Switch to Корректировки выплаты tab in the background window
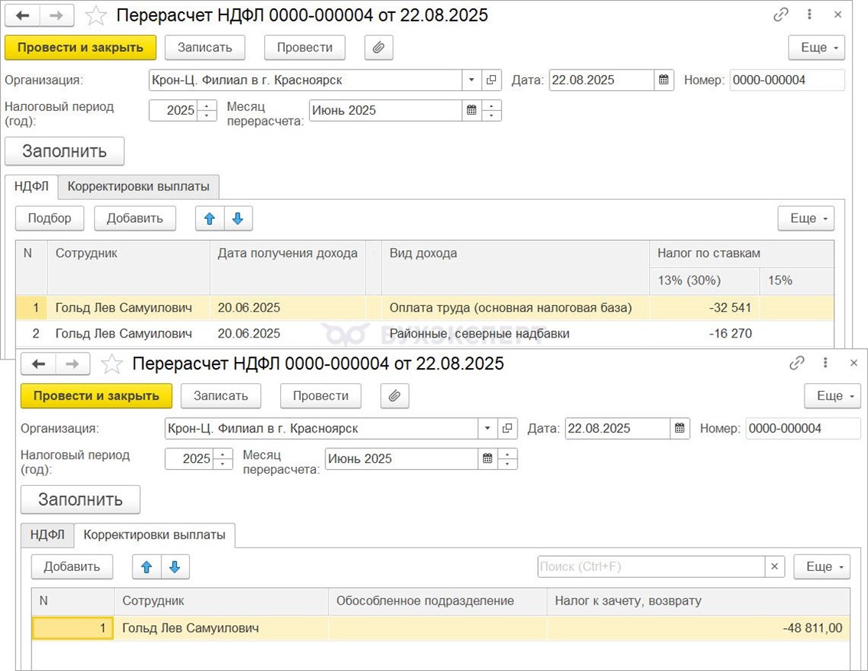The image size is (868, 671). (x=139, y=186)
